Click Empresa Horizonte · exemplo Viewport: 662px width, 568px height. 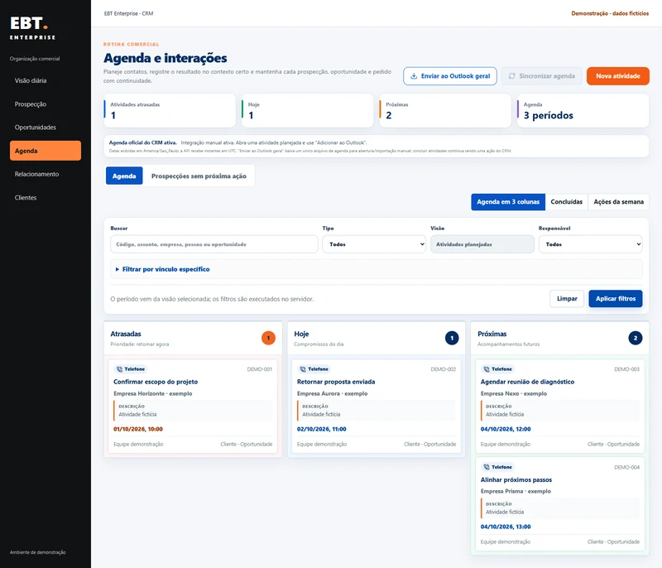[x=153, y=393]
